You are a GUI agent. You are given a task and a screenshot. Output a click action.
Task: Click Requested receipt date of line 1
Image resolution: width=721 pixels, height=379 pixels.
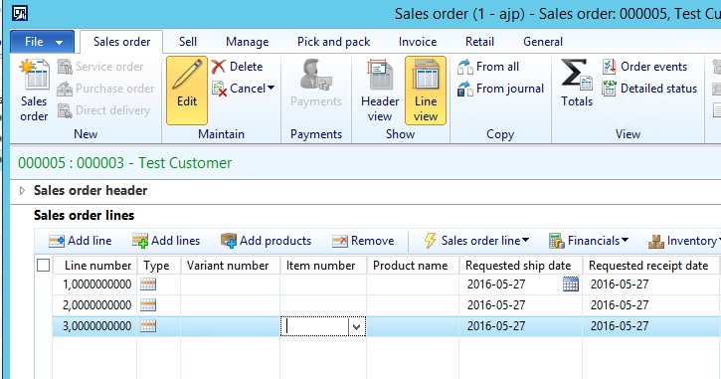pos(651,284)
